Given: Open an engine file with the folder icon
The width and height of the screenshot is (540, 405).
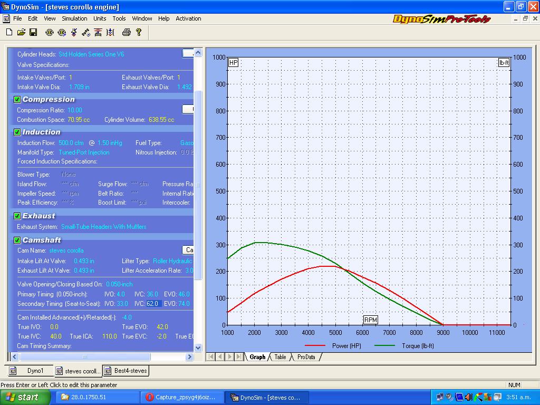Looking at the screenshot, I should (21, 32).
